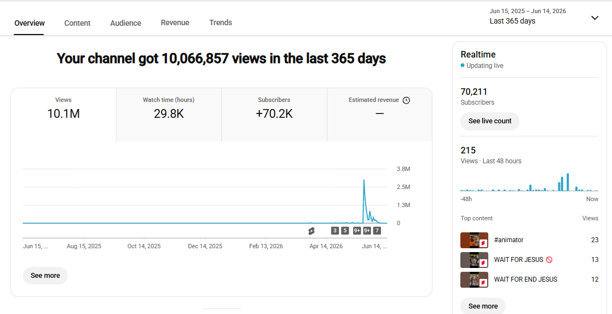Switch to the Audience tab
The image size is (612, 314).
[126, 23]
